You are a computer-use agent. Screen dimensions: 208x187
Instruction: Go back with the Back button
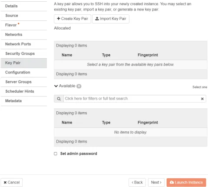[137, 182]
